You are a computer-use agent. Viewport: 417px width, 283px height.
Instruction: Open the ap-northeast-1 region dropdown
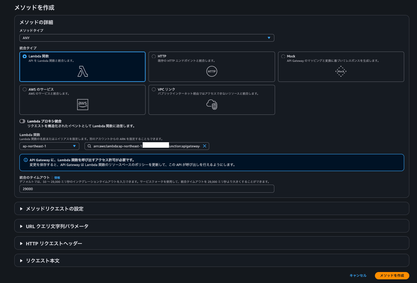[x=49, y=146]
